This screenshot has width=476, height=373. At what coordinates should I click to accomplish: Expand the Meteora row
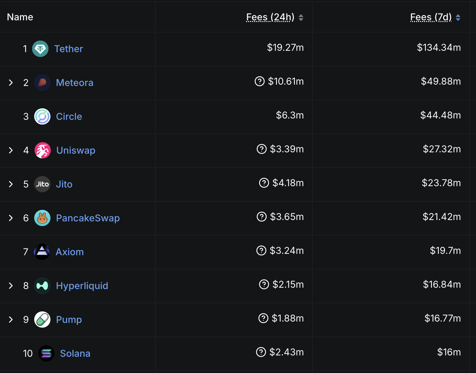10,83
